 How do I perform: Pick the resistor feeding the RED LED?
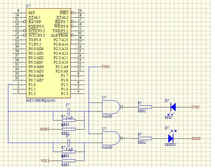click(145, 107)
